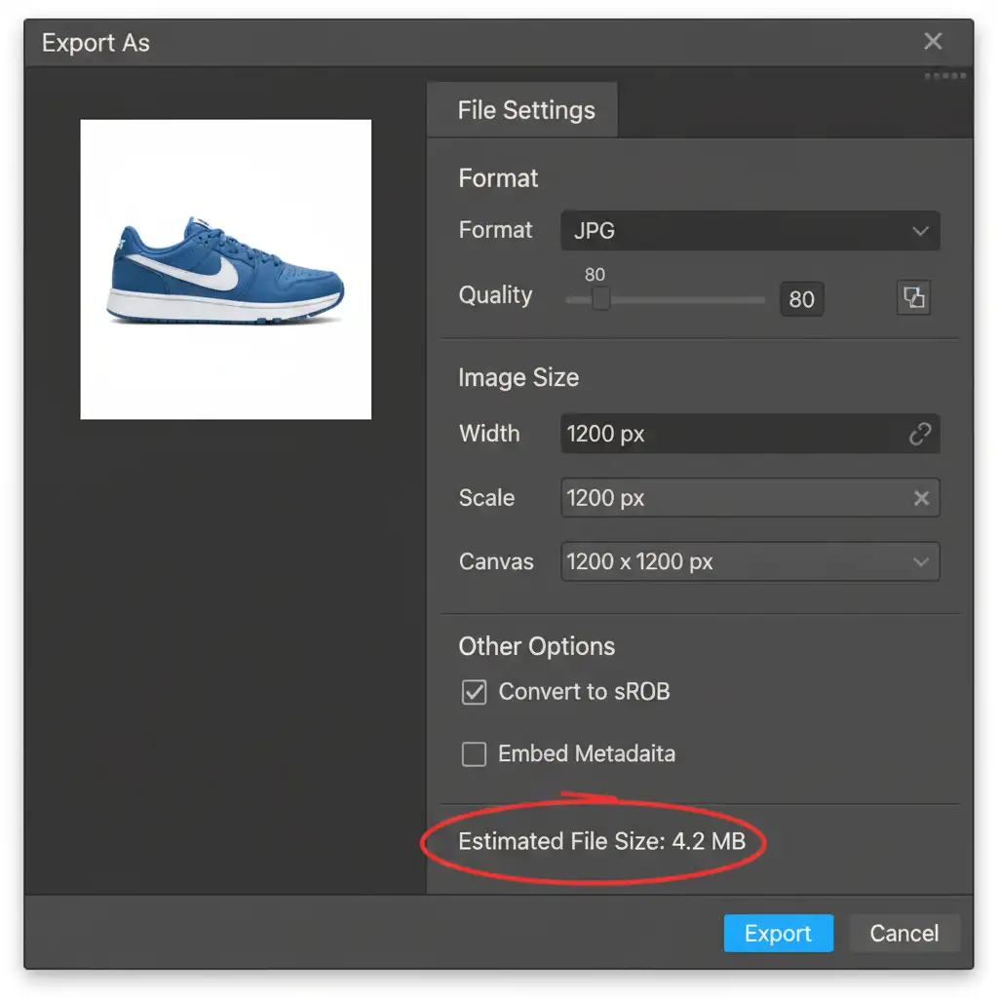Open the Format dropdown showing JPG
Screen dimensions: 998x998
(x=749, y=231)
